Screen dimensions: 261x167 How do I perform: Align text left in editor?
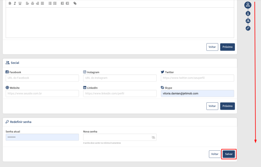[27, 3]
